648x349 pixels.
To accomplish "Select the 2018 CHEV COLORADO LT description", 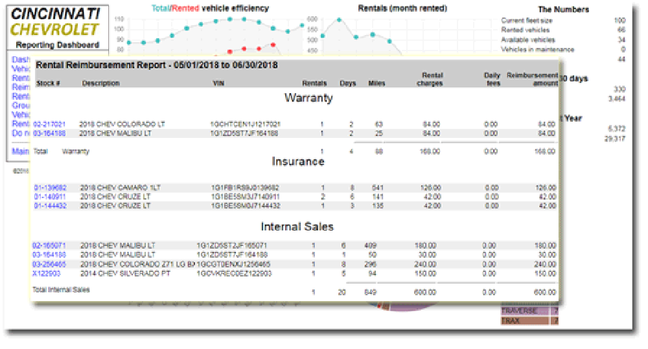I will [x=122, y=124].
